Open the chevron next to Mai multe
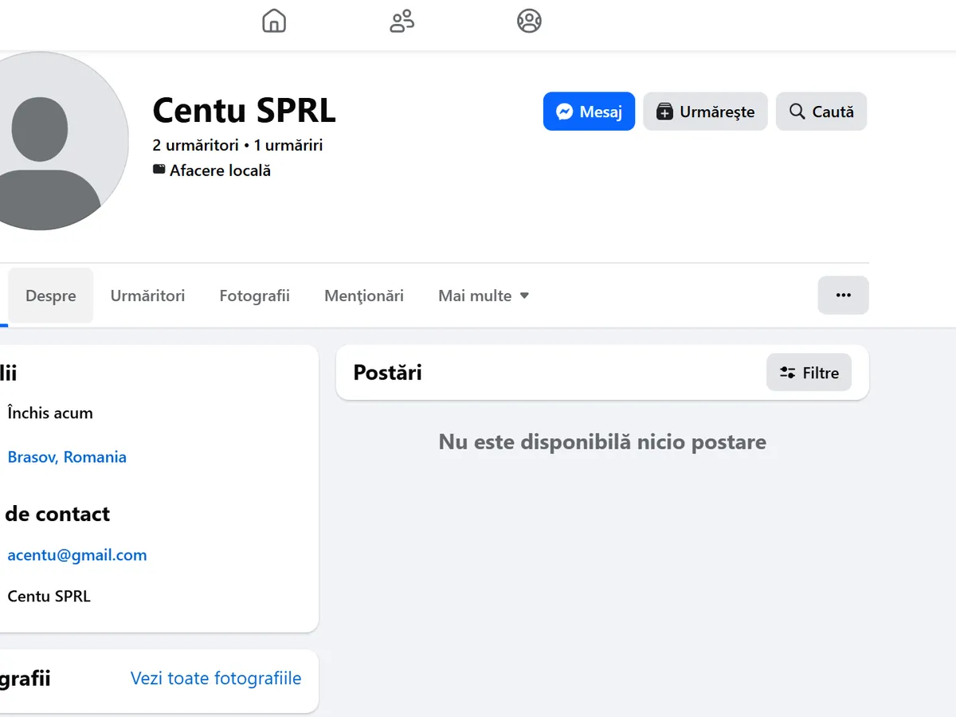Viewport: 956px width, 717px height. tap(525, 296)
